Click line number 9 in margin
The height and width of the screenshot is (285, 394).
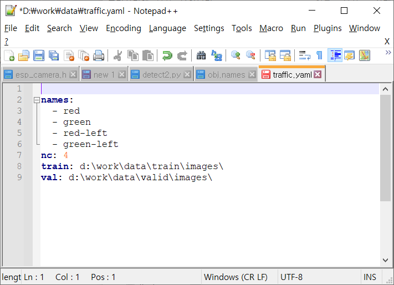pyautogui.click(x=19, y=177)
